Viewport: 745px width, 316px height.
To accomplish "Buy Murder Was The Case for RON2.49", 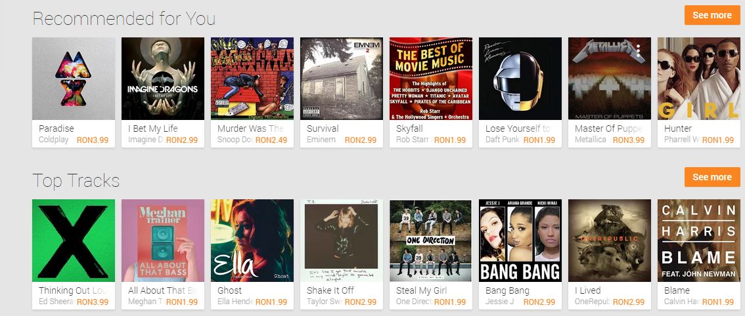I will tap(271, 140).
